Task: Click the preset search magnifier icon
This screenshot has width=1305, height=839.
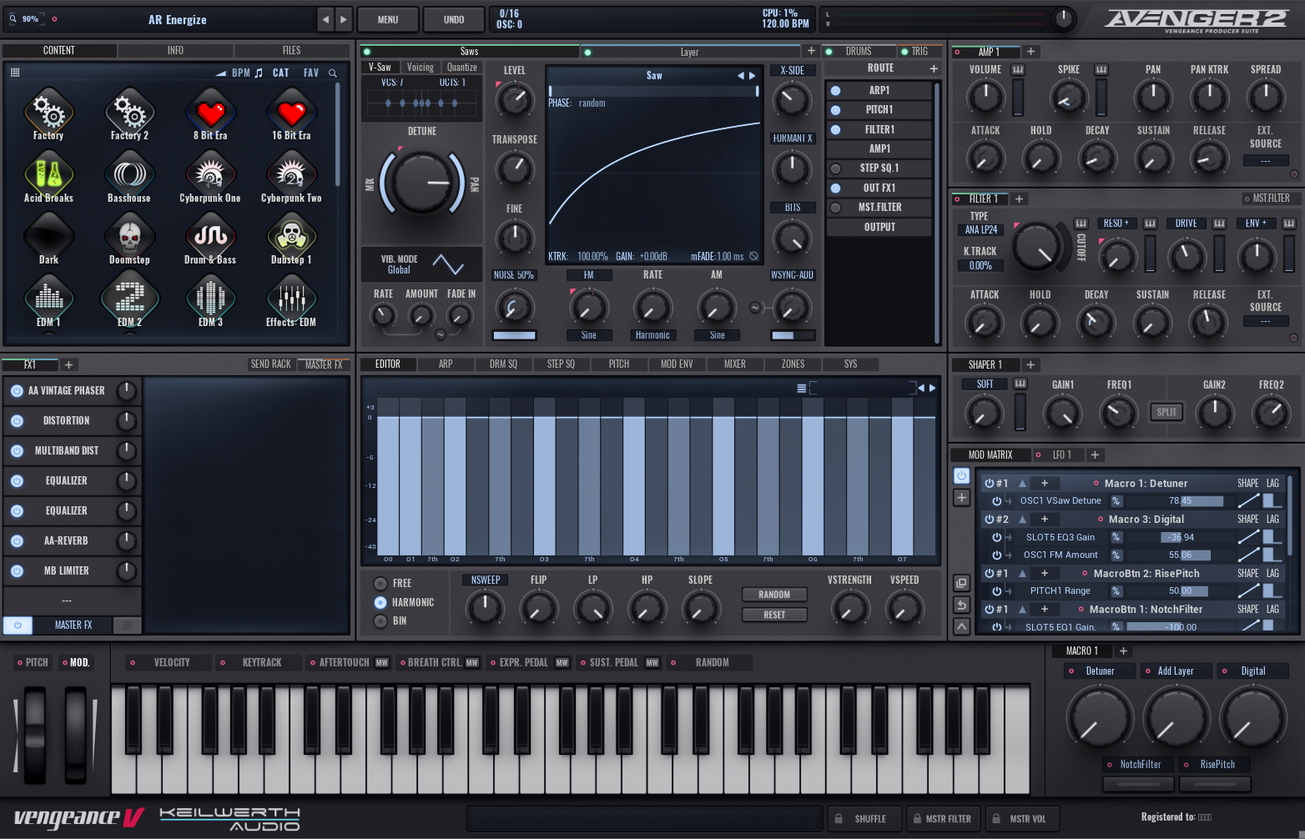Action: 333,73
